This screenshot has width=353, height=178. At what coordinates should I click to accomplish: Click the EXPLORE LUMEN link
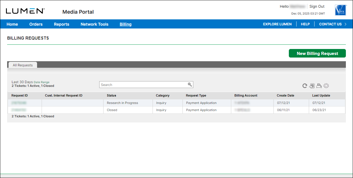277,24
